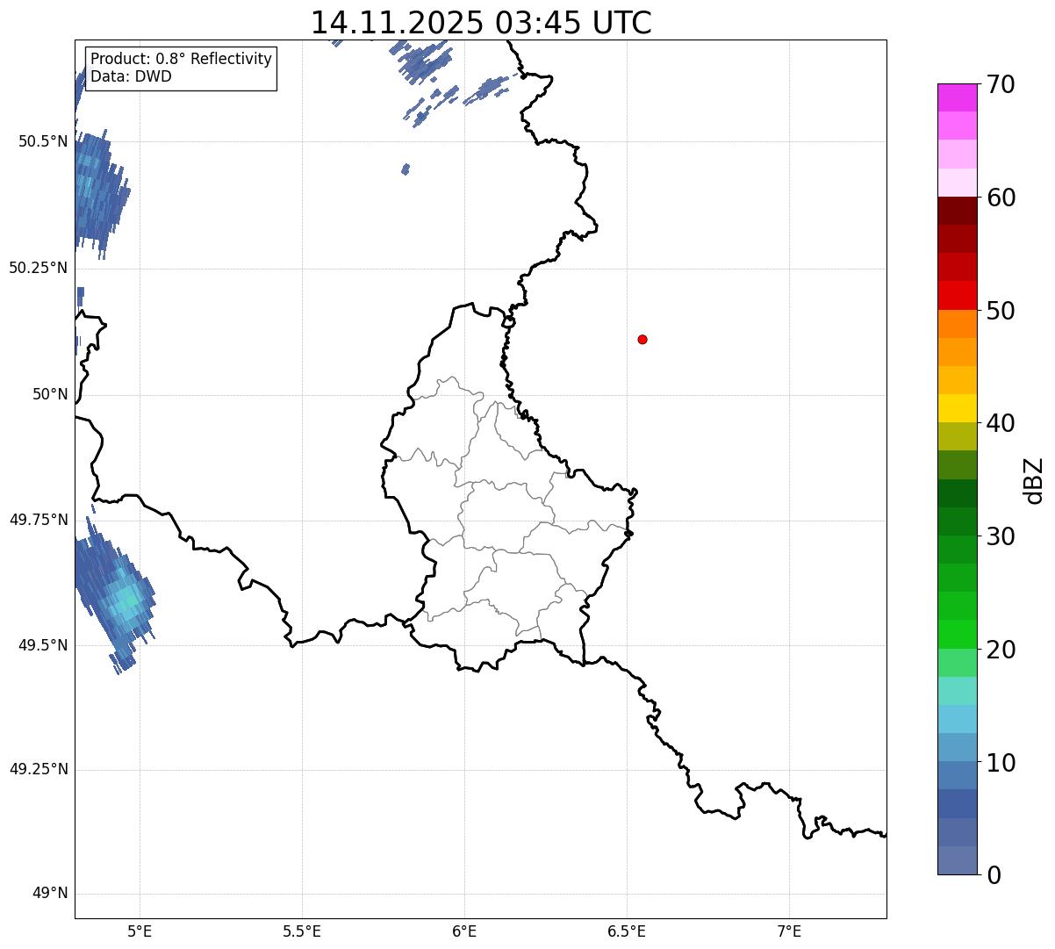Pick the dark maroon colorbar swatch below 60
The height and width of the screenshot is (949, 1055).
pyautogui.click(x=958, y=211)
